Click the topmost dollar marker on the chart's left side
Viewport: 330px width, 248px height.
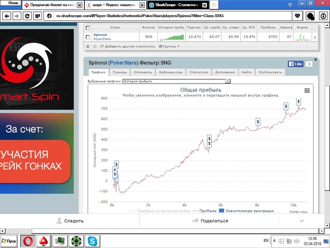[116, 164]
